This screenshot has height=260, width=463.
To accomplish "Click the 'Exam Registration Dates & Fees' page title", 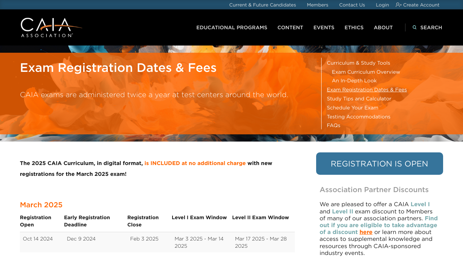I will (118, 68).
